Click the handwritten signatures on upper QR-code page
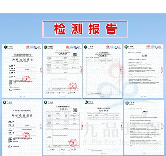This screenshot has width=166, height=156. 61,93
